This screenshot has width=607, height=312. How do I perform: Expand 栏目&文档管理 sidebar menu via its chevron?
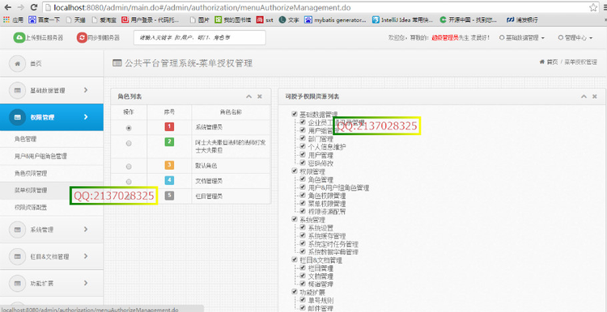[86, 256]
